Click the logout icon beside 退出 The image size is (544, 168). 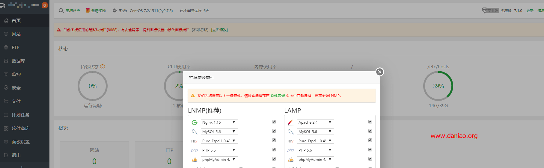6,155
